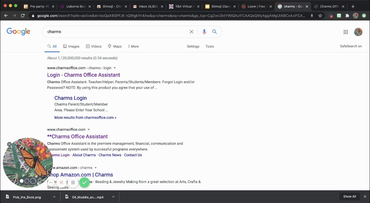This screenshot has height=203, width=370.
Task: Open **Charms Office Assistant result
Action: tap(77, 137)
